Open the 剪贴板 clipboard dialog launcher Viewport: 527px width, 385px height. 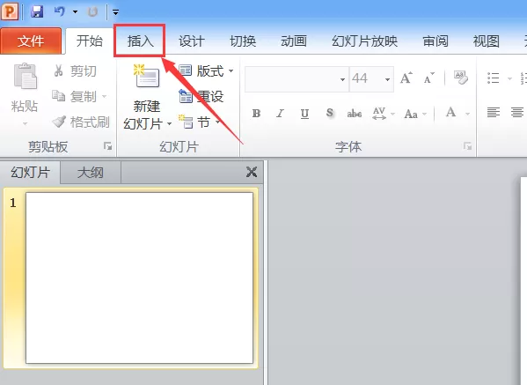click(108, 146)
